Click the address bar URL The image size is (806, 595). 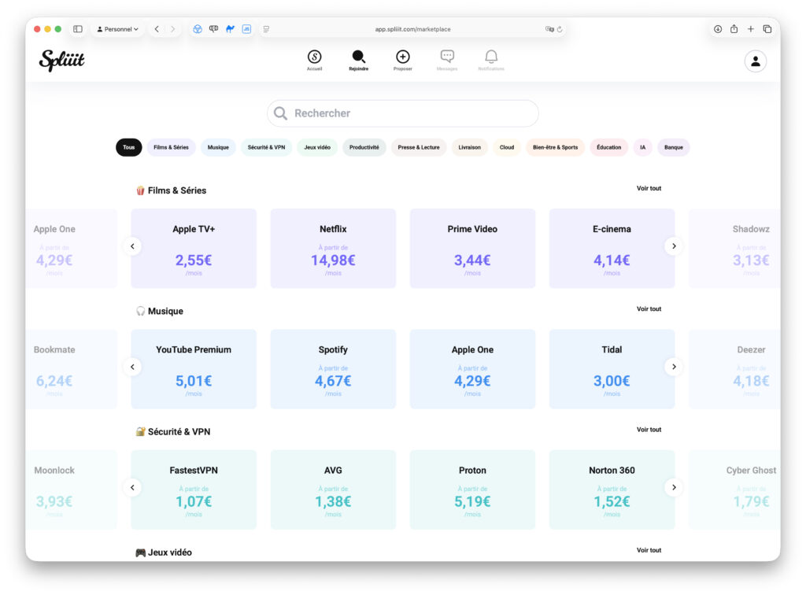coord(412,29)
